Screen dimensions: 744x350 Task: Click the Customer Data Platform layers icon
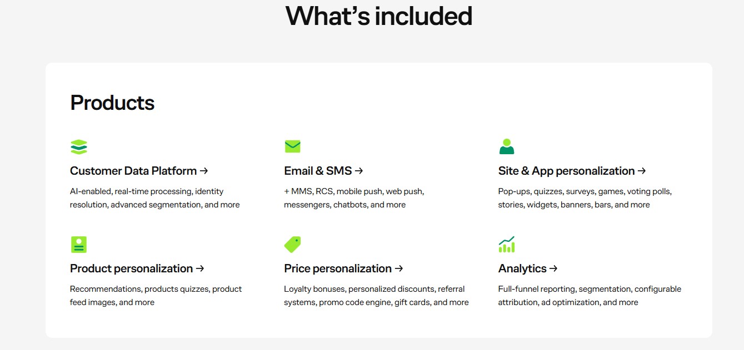coord(79,147)
